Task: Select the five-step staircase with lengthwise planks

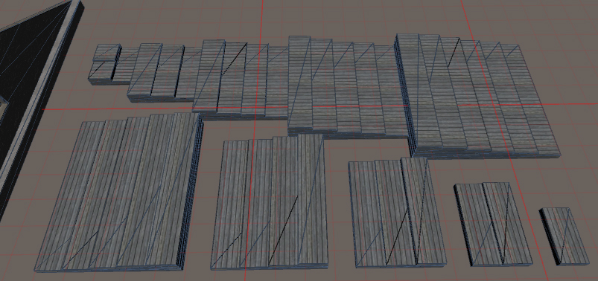Action: (118, 192)
